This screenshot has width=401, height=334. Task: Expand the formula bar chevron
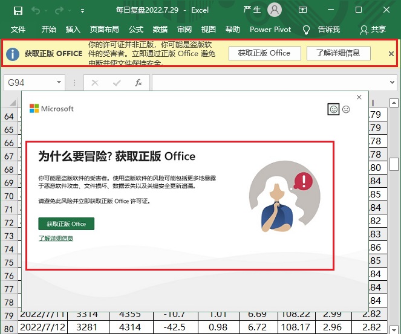[x=392, y=82]
